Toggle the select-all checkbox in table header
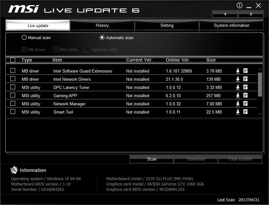 (x=13, y=60)
